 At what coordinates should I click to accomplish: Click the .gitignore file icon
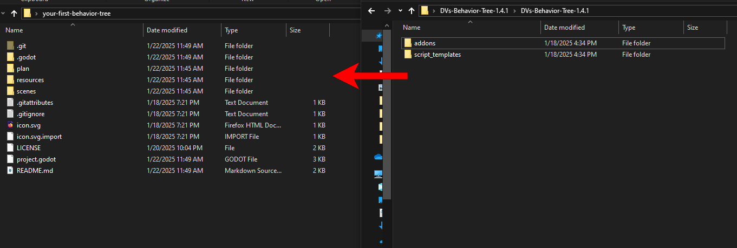click(x=10, y=114)
